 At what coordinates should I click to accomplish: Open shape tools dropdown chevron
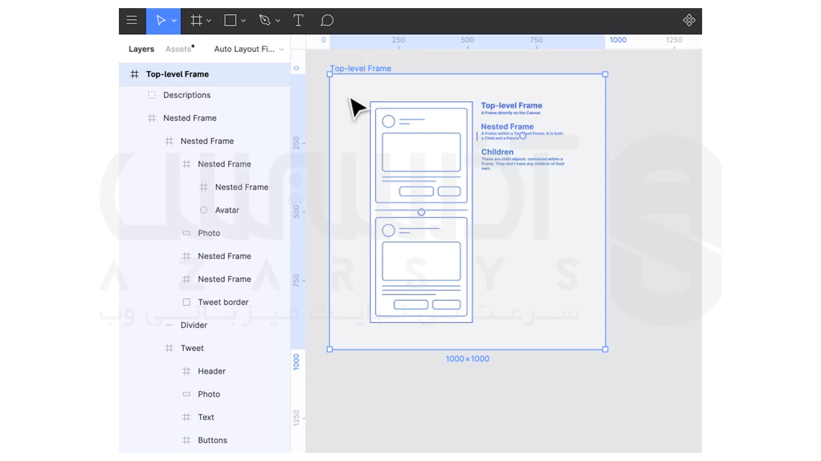coord(243,20)
